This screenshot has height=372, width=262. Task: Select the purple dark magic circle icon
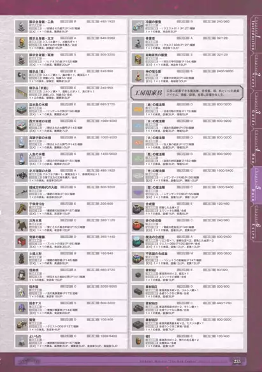[138, 192]
